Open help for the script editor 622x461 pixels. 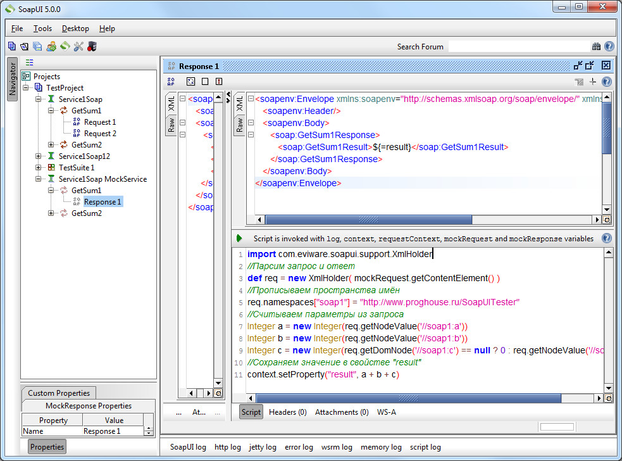click(x=607, y=238)
